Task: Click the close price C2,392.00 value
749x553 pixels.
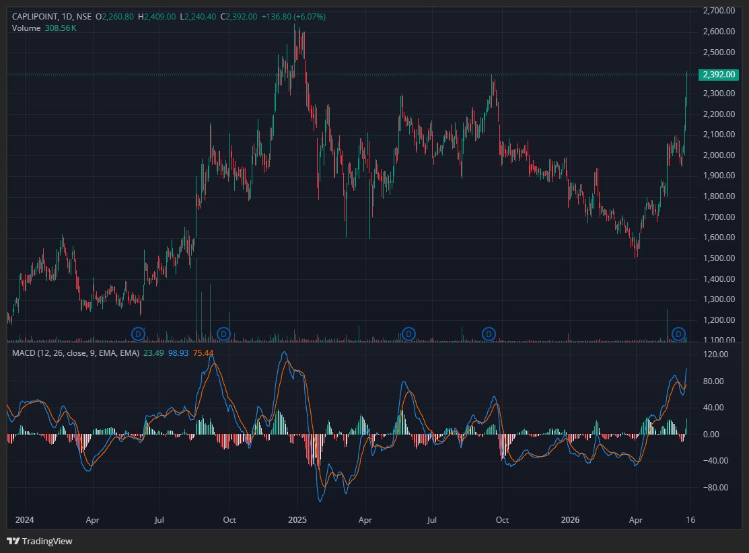Action: coord(239,17)
